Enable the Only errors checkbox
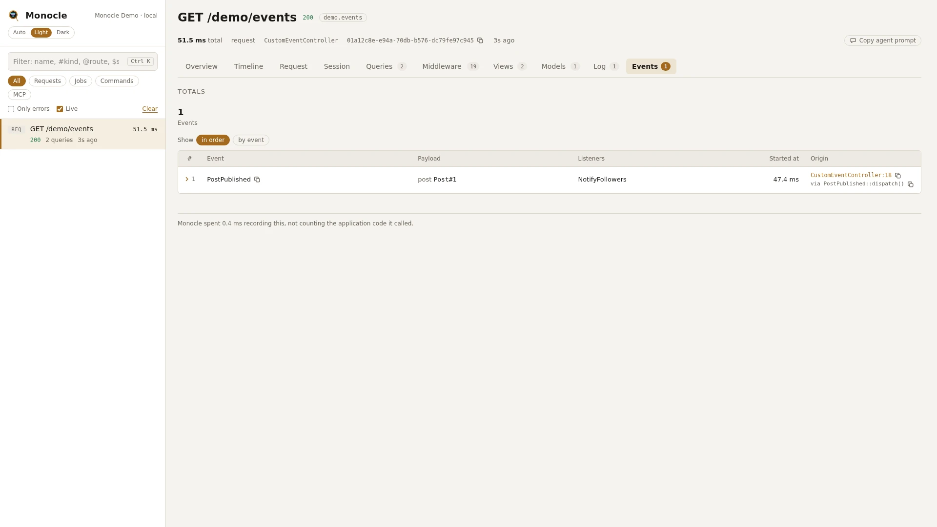937x527 pixels. 11,109
